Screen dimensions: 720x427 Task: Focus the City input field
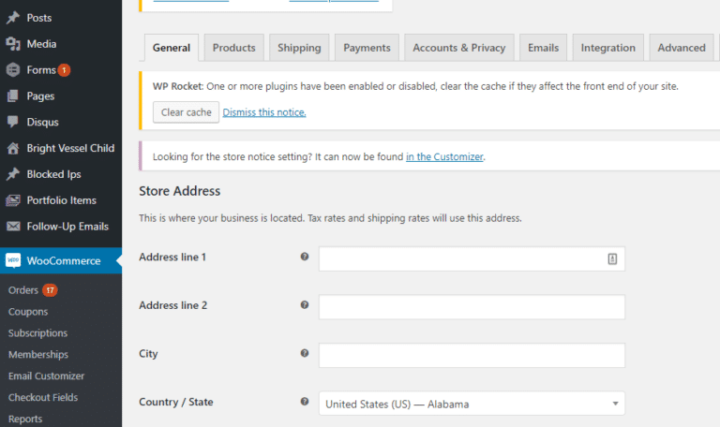point(472,355)
